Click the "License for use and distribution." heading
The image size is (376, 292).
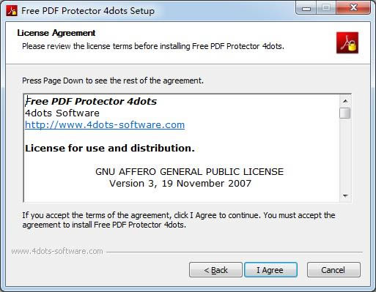(110, 148)
